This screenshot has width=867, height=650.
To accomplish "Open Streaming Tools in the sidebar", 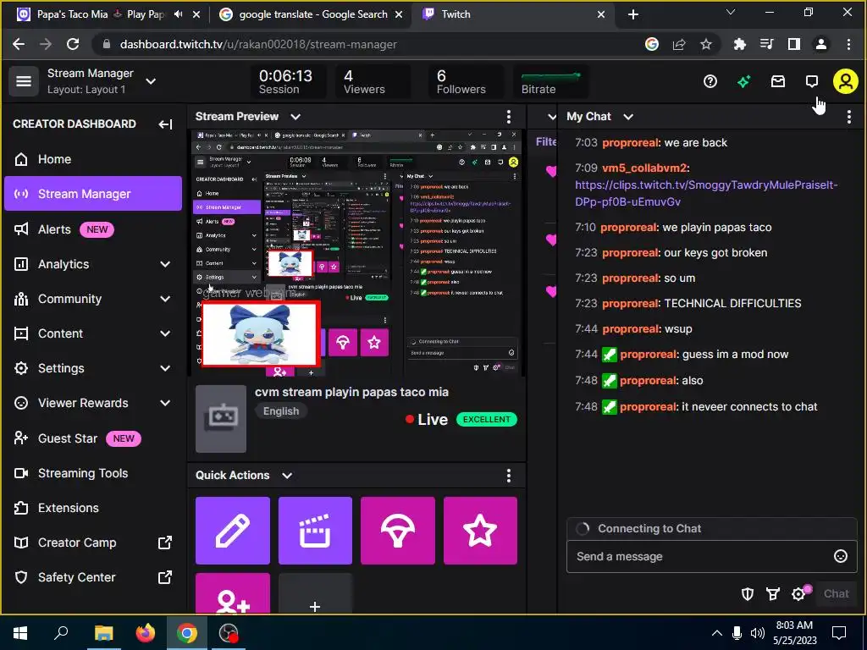I will click(x=93, y=473).
